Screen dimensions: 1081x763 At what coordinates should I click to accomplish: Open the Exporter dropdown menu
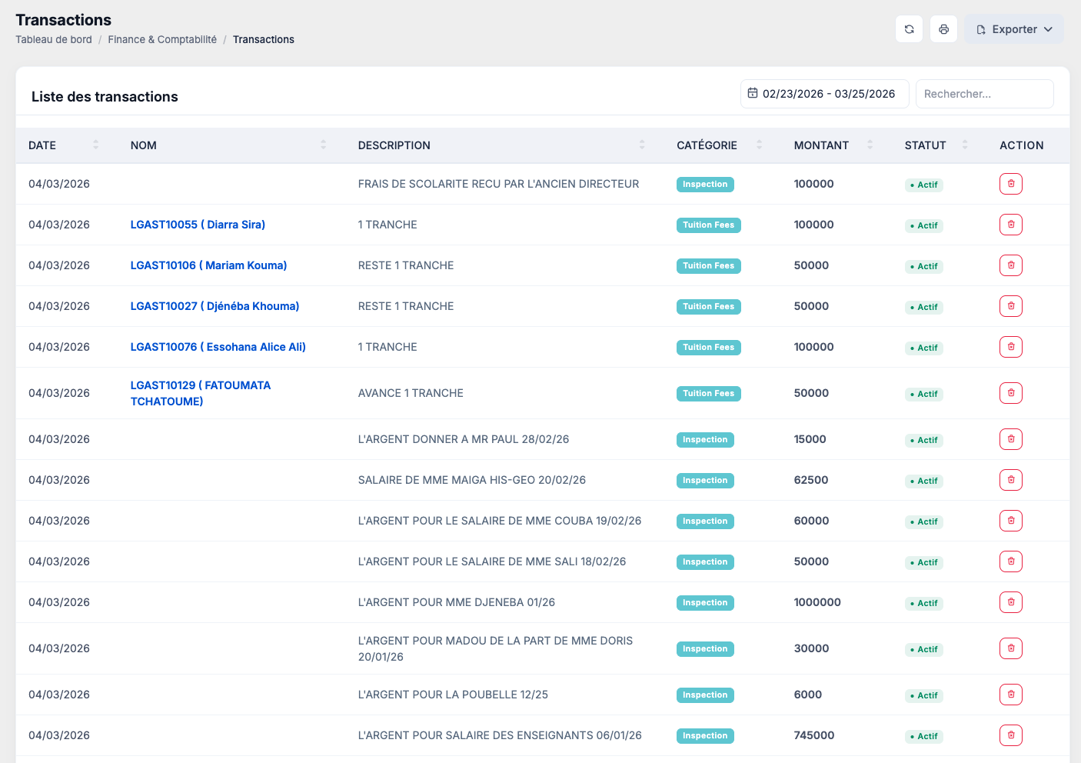(1013, 29)
